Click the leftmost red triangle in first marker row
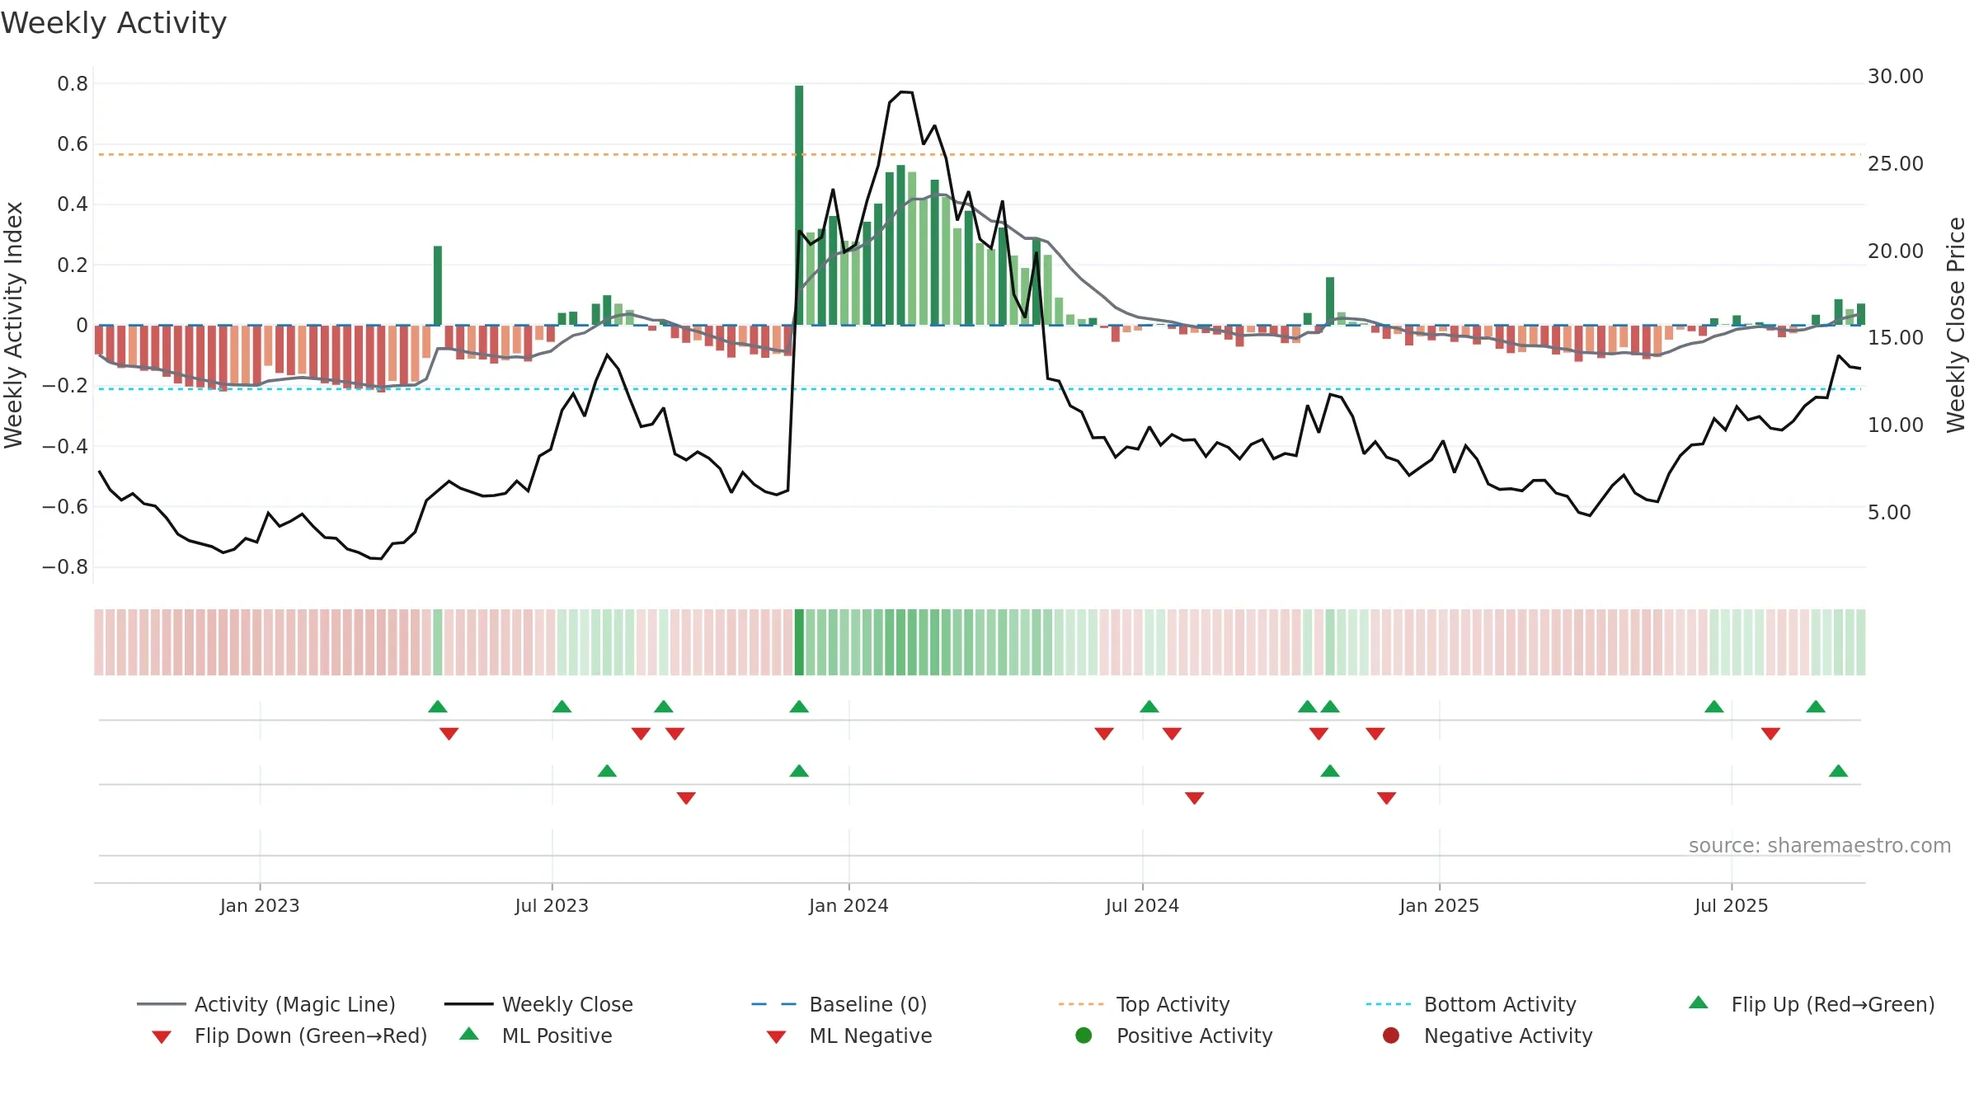1979x1113 pixels. click(x=449, y=734)
